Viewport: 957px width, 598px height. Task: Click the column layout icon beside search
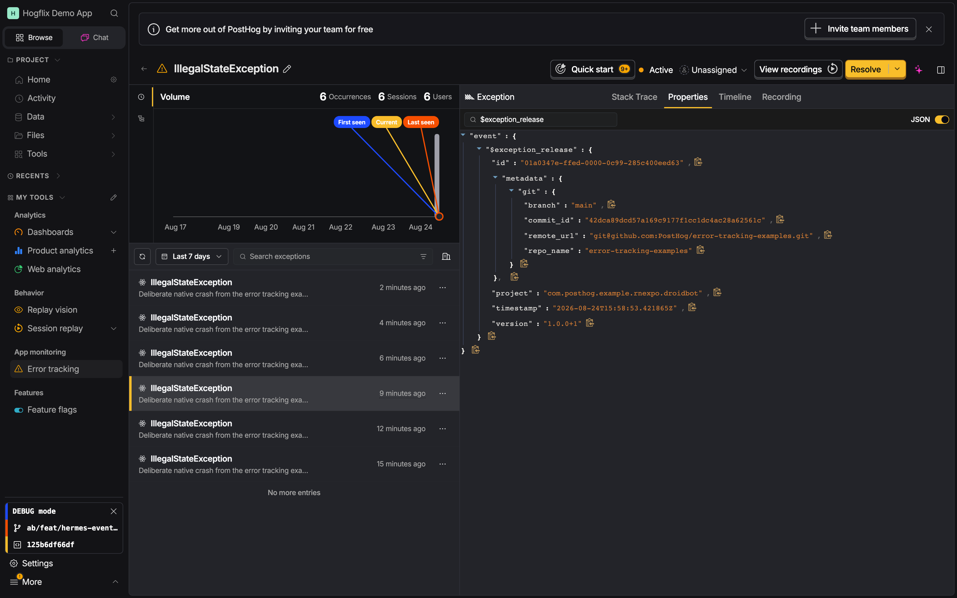pyautogui.click(x=446, y=256)
